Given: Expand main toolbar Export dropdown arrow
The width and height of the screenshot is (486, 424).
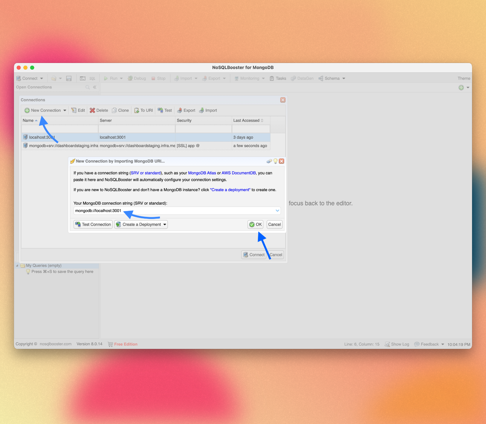Looking at the screenshot, I should 224,78.
